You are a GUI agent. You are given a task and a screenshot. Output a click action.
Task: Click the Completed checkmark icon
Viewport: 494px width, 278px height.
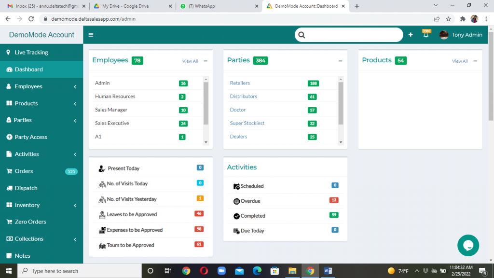click(x=236, y=216)
